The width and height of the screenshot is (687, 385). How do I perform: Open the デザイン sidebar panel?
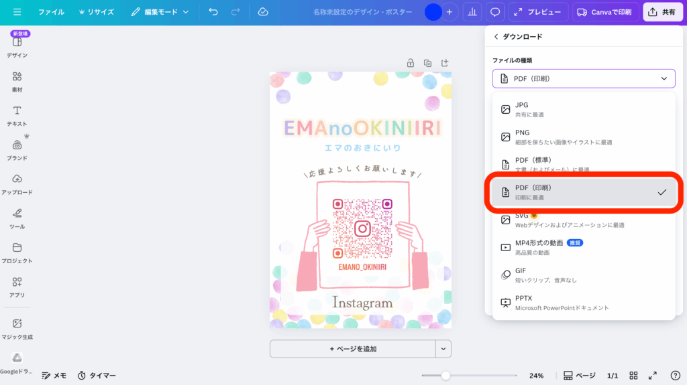[x=17, y=48]
